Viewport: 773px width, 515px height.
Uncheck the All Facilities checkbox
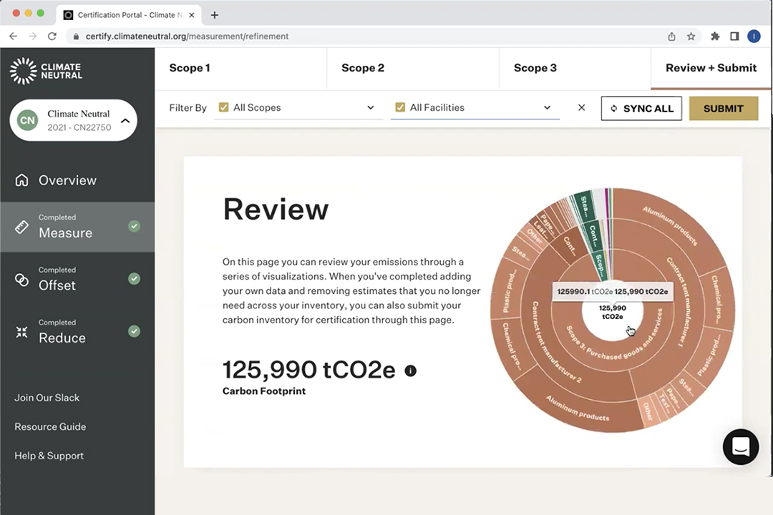pyautogui.click(x=400, y=108)
